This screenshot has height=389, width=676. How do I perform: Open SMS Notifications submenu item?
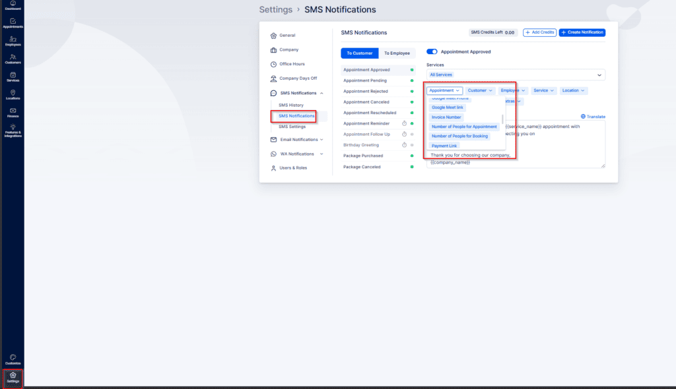pos(296,116)
